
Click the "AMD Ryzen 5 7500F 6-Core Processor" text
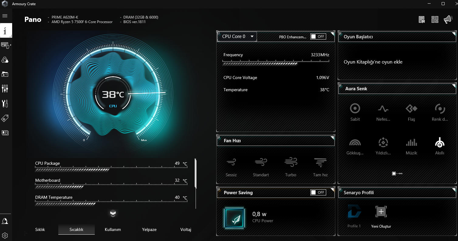(82, 22)
